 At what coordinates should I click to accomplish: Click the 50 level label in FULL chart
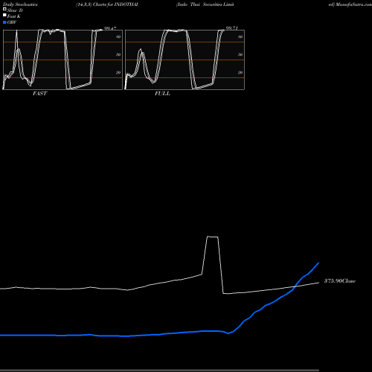[240, 54]
